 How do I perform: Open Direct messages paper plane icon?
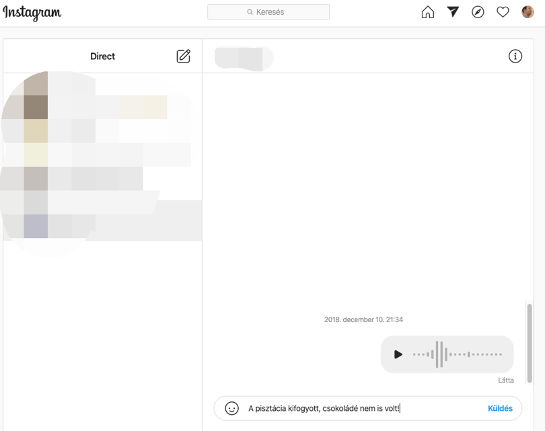453,12
